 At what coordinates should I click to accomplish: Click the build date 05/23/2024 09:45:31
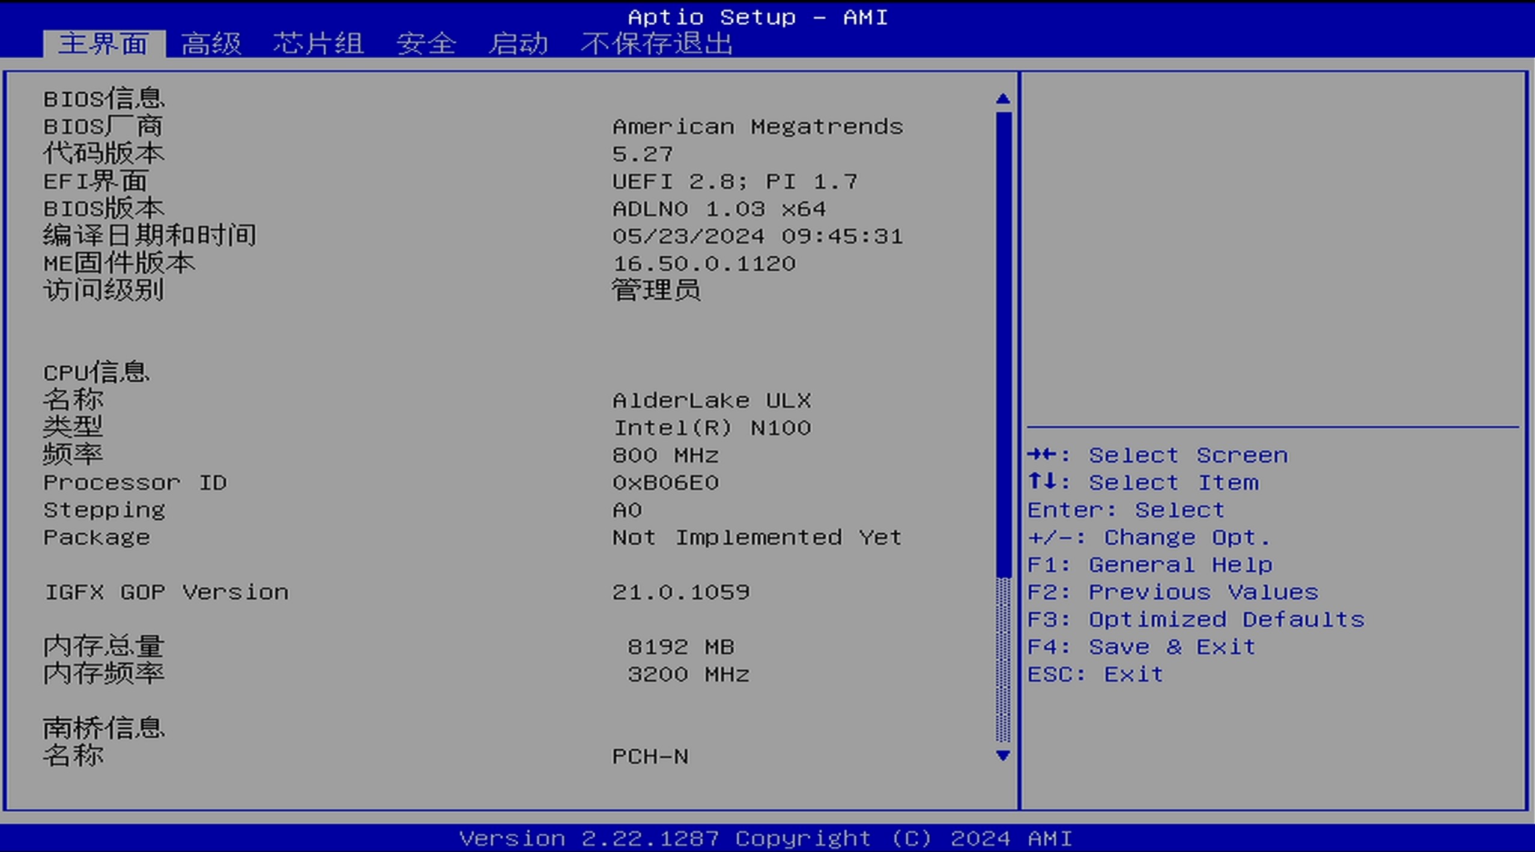click(758, 236)
